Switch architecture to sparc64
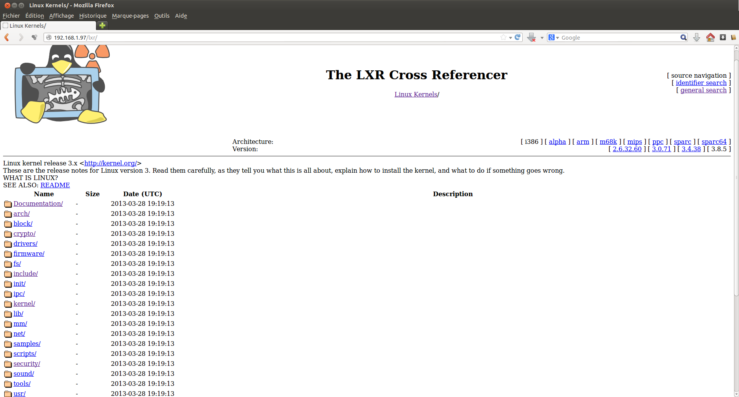This screenshot has width=739, height=397. pos(714,142)
